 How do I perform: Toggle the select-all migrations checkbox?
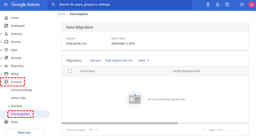click(x=70, y=71)
